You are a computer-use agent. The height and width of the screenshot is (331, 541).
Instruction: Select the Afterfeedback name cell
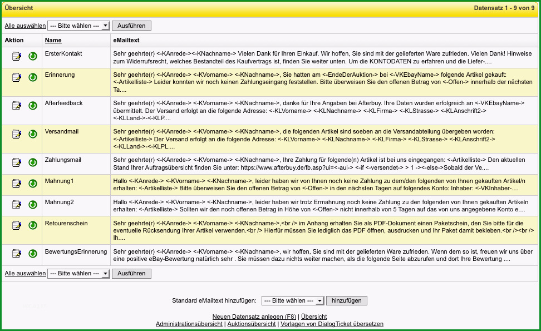pyautogui.click(x=64, y=103)
